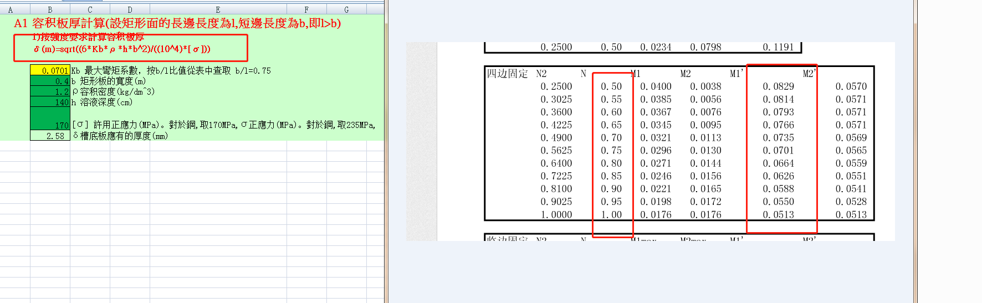This screenshot has width=982, height=303.
Task: Click M1' value 0.0793
Action: (778, 112)
